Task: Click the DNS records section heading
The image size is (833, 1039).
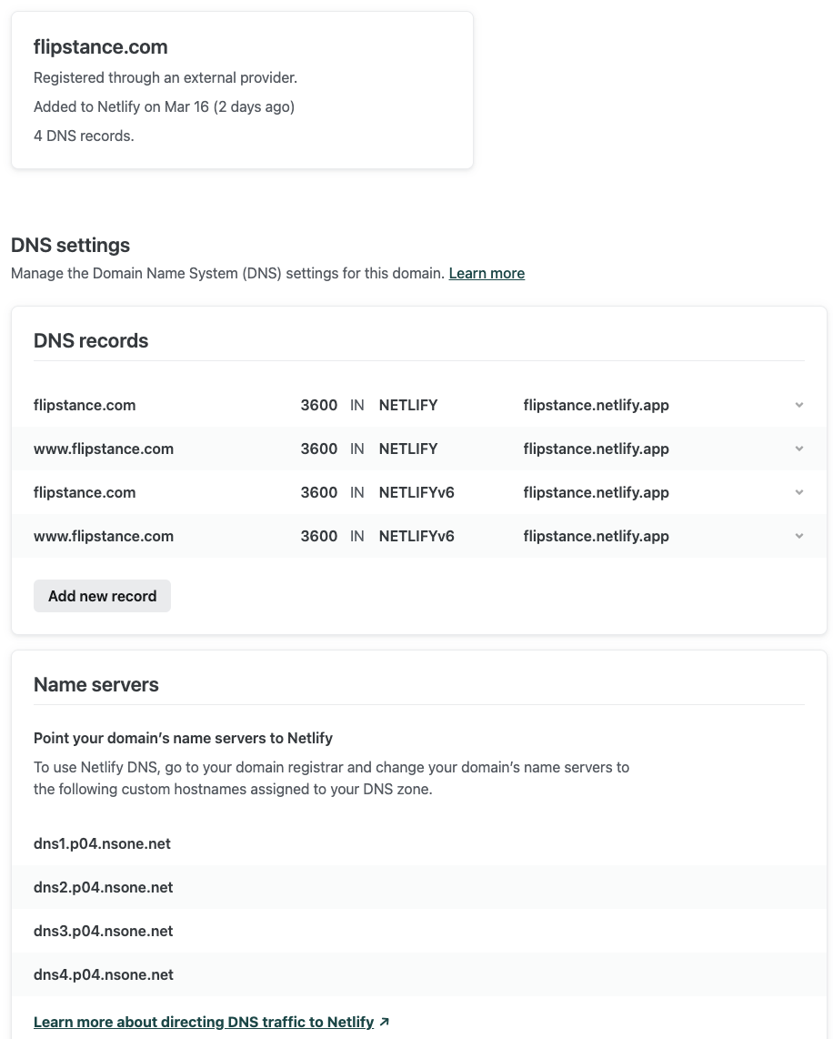Action: (91, 341)
